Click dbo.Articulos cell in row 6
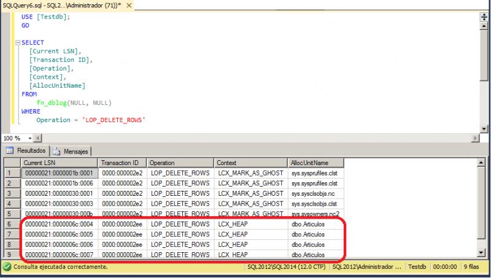This screenshot has width=491, height=278. [x=315, y=224]
